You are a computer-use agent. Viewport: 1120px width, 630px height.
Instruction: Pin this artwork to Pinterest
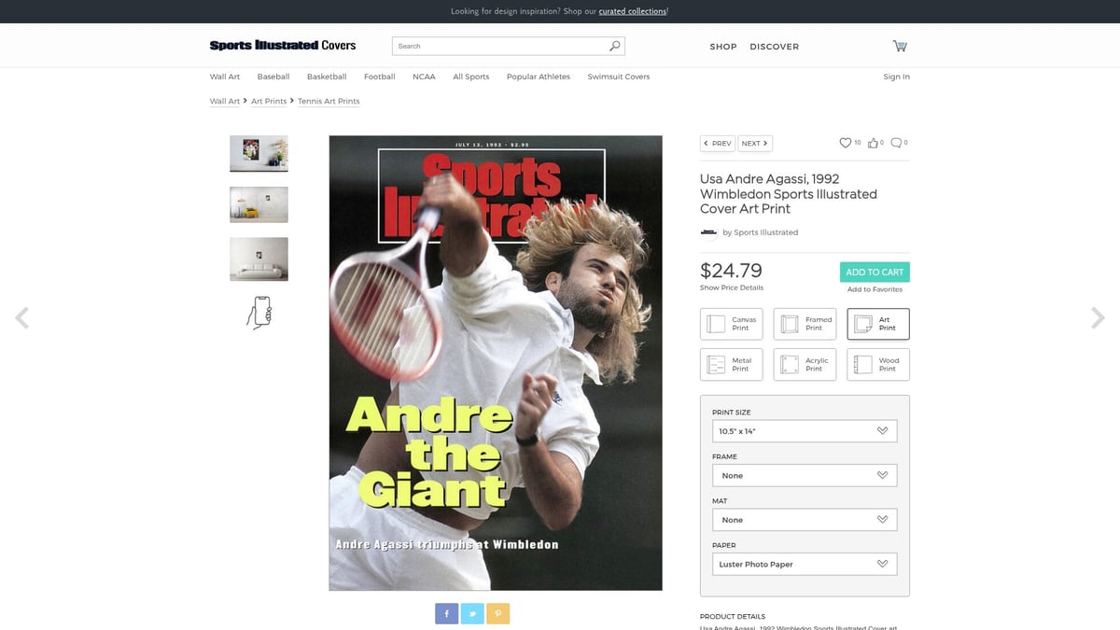[497, 613]
